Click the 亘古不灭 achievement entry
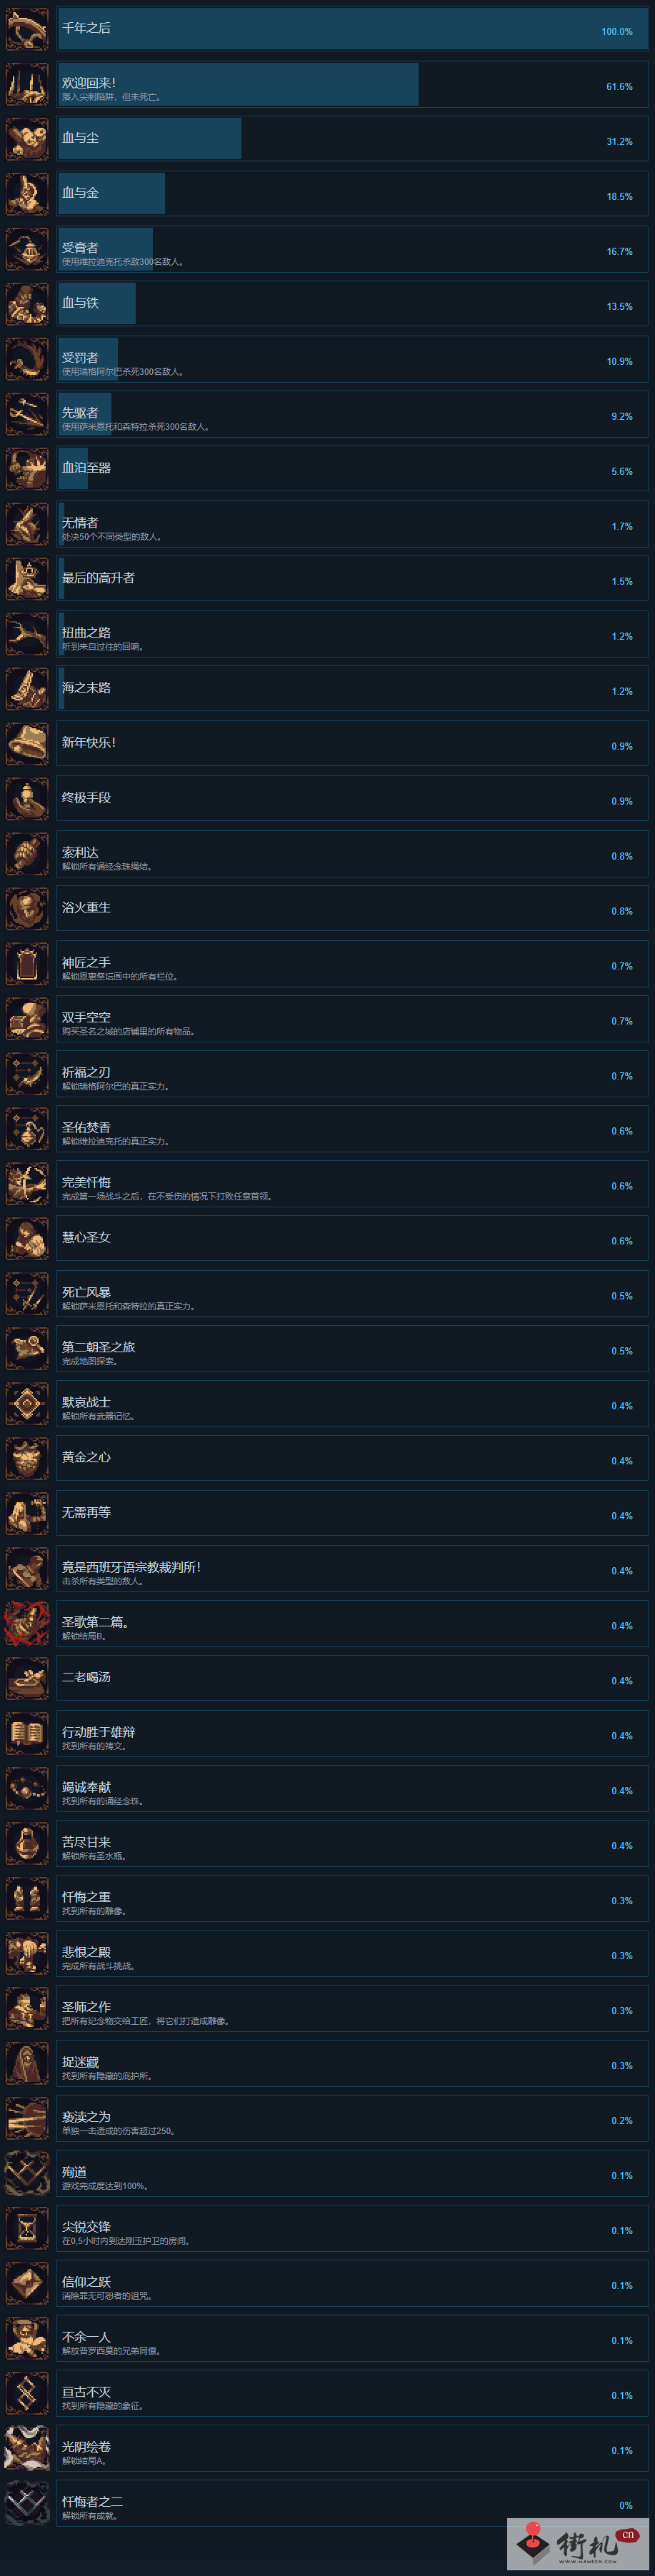 (352, 2394)
